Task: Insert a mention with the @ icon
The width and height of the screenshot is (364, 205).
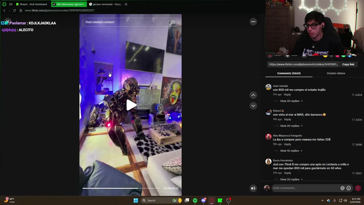Action: click(342, 188)
